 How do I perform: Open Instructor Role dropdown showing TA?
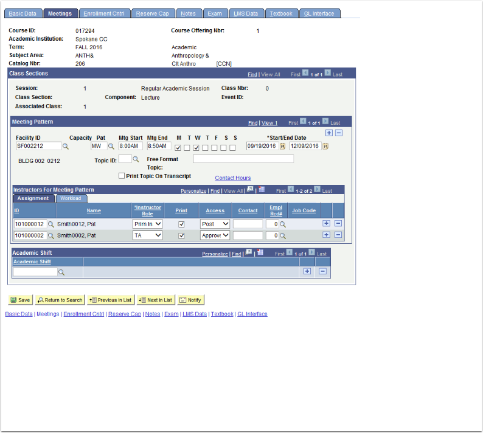[x=148, y=235]
